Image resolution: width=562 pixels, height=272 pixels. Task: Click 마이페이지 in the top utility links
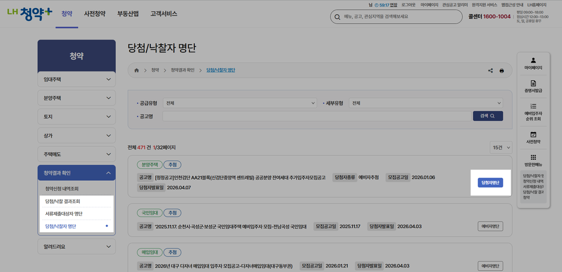(429, 5)
